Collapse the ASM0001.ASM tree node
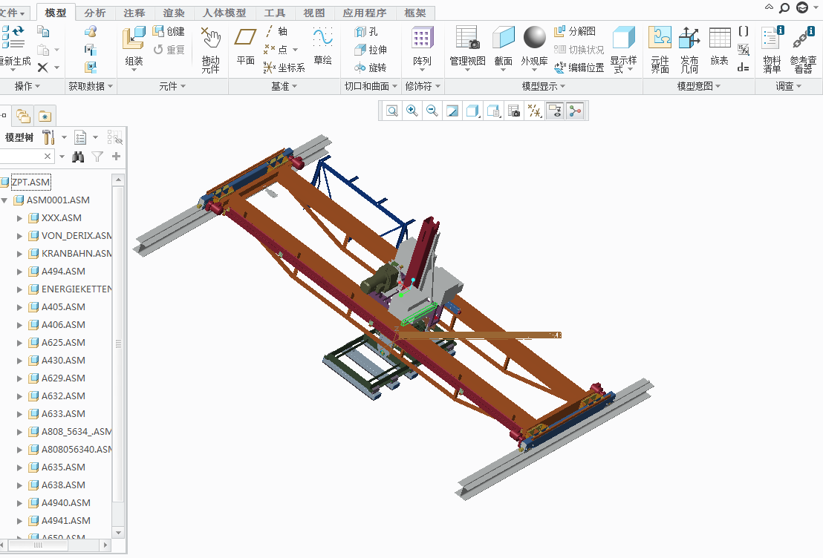 (x=4, y=200)
